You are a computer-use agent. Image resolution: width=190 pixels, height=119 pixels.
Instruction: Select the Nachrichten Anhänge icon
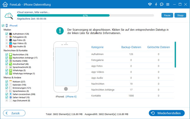11,58
